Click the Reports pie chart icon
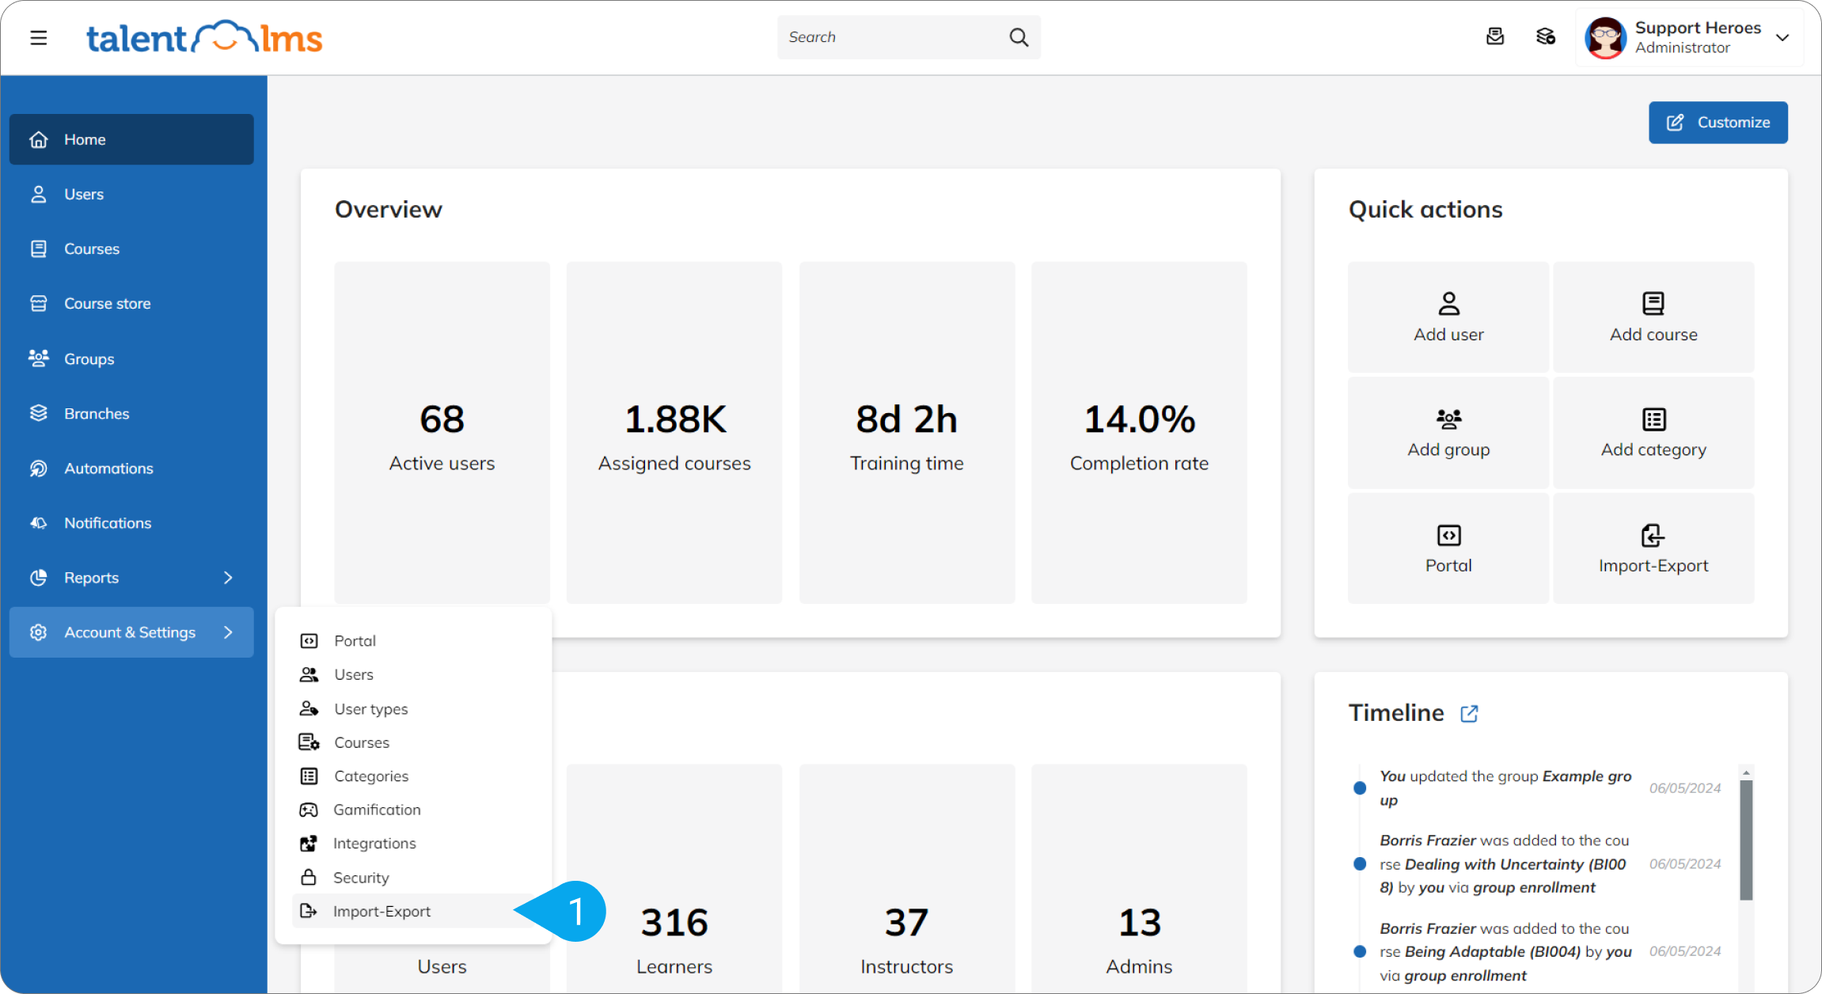Viewport: 1822px width, 994px height. pyautogui.click(x=38, y=578)
